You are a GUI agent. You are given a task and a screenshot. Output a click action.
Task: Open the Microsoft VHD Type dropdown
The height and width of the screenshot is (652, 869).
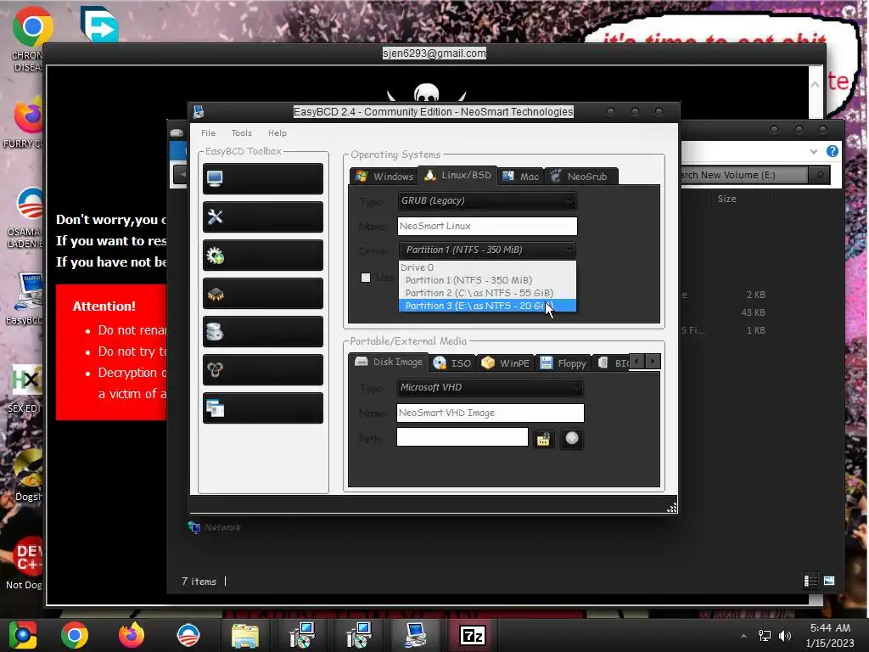(x=490, y=387)
